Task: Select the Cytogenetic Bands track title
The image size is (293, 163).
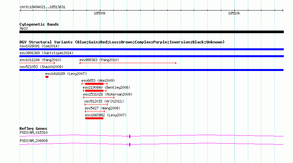Action: click(x=39, y=24)
